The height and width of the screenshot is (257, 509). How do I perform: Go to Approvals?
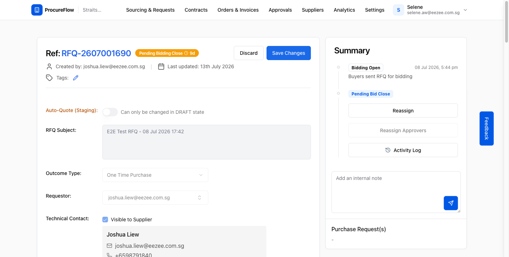(280, 10)
